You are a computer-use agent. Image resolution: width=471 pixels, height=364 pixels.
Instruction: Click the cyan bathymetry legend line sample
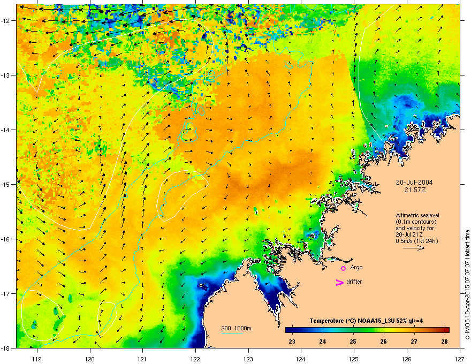coord(232,333)
